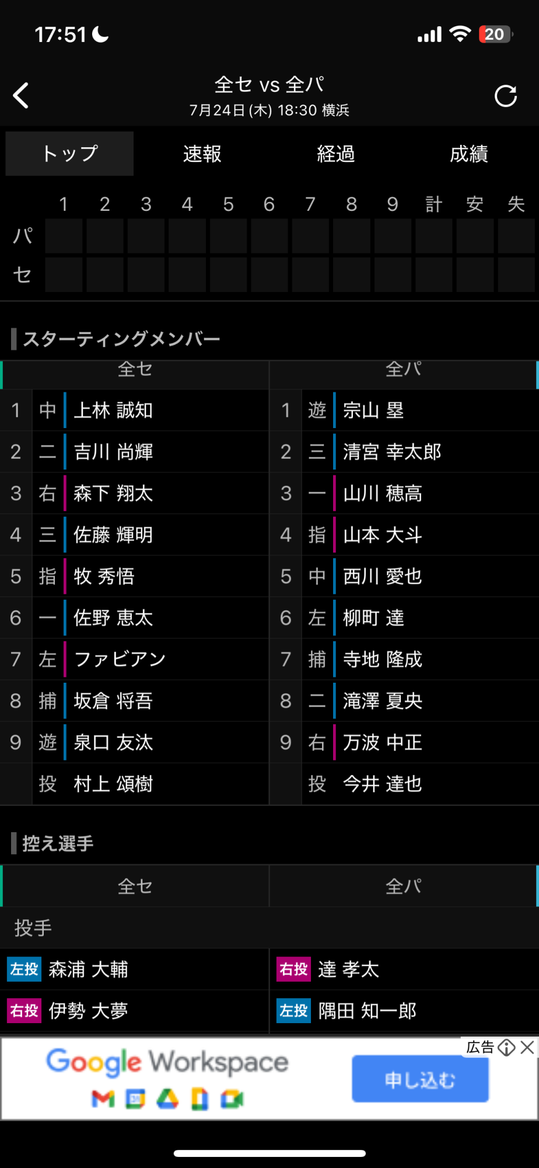This screenshot has width=539, height=1168.
Task: Open reserve pitcher 隅田 知一郎
Action: pos(367,1011)
